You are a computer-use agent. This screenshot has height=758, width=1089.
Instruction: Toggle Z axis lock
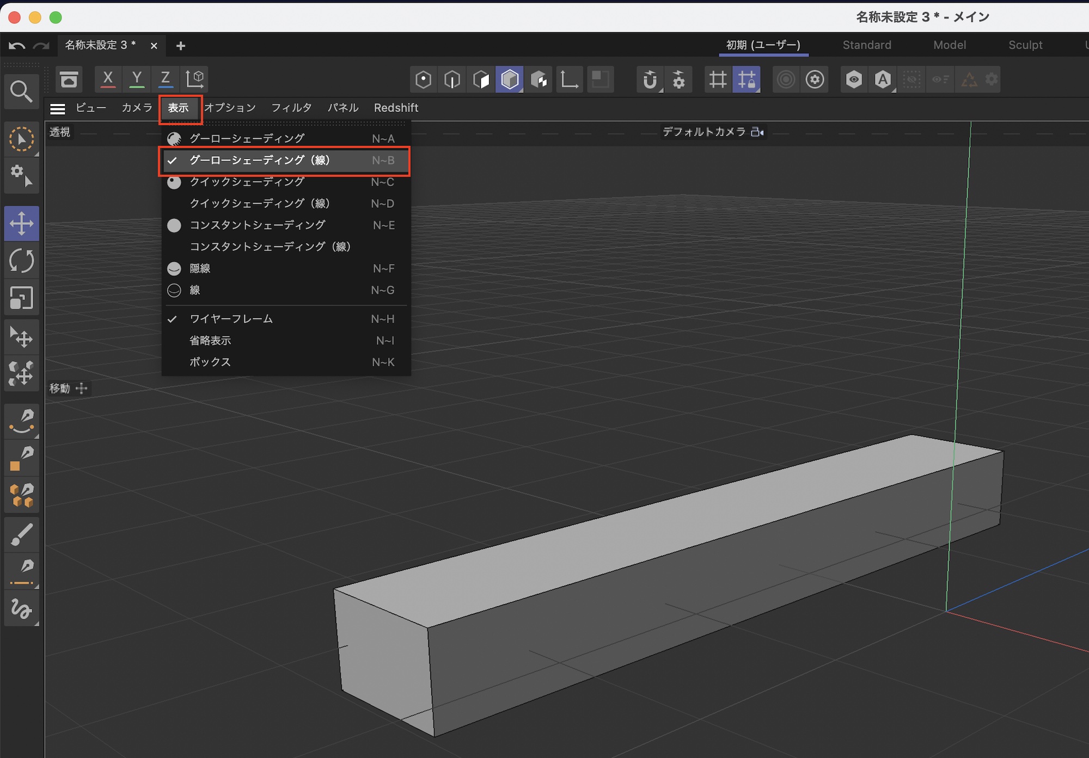(x=165, y=79)
